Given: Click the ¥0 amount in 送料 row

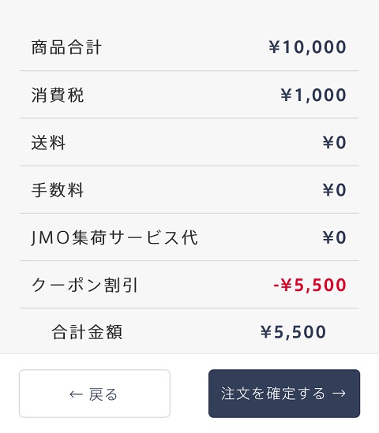Looking at the screenshot, I should coord(335,143).
